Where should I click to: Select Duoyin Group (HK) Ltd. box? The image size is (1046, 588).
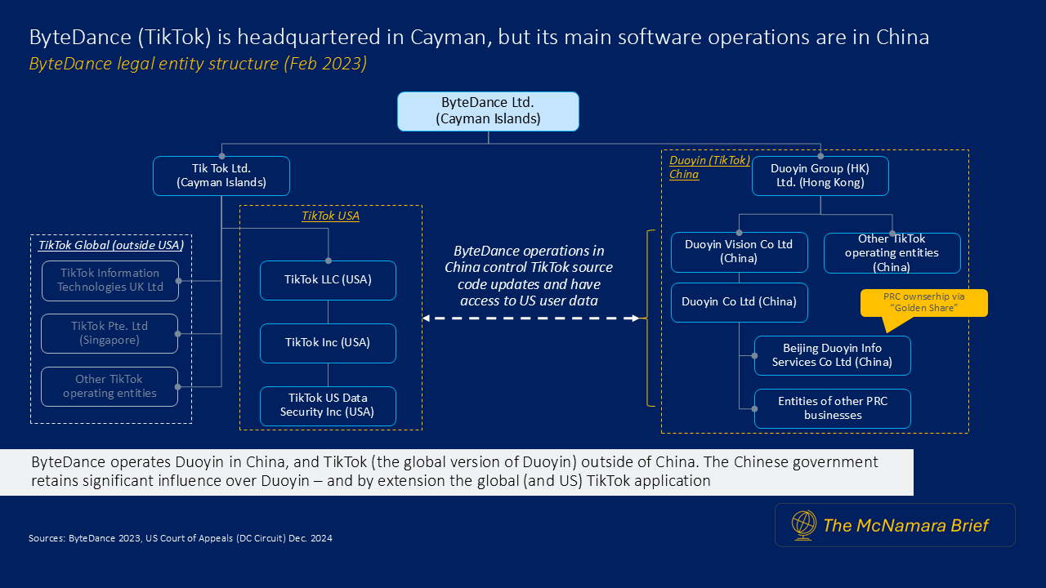(820, 176)
